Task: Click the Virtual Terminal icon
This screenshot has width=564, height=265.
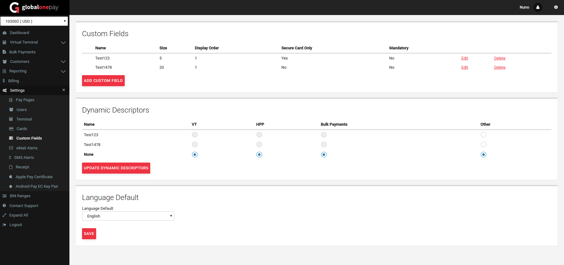Action: coord(4,42)
